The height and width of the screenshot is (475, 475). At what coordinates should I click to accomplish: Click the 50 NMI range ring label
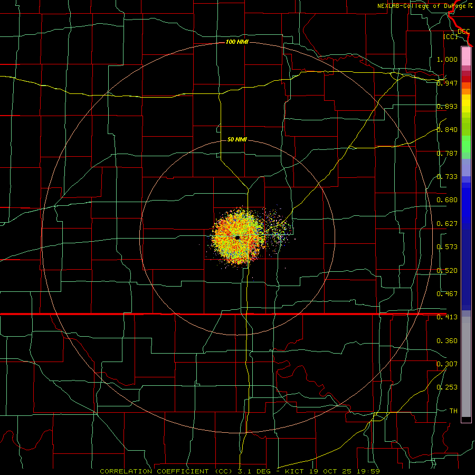[x=237, y=139]
